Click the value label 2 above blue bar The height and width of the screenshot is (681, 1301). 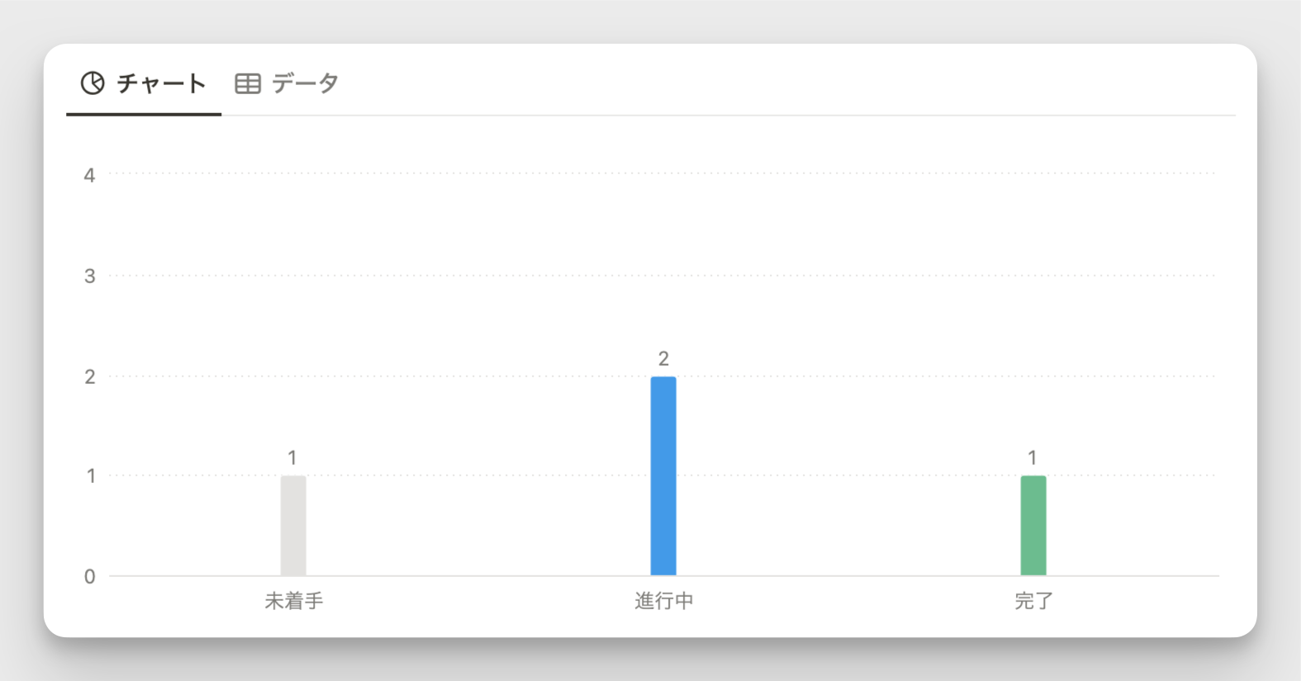(x=663, y=358)
